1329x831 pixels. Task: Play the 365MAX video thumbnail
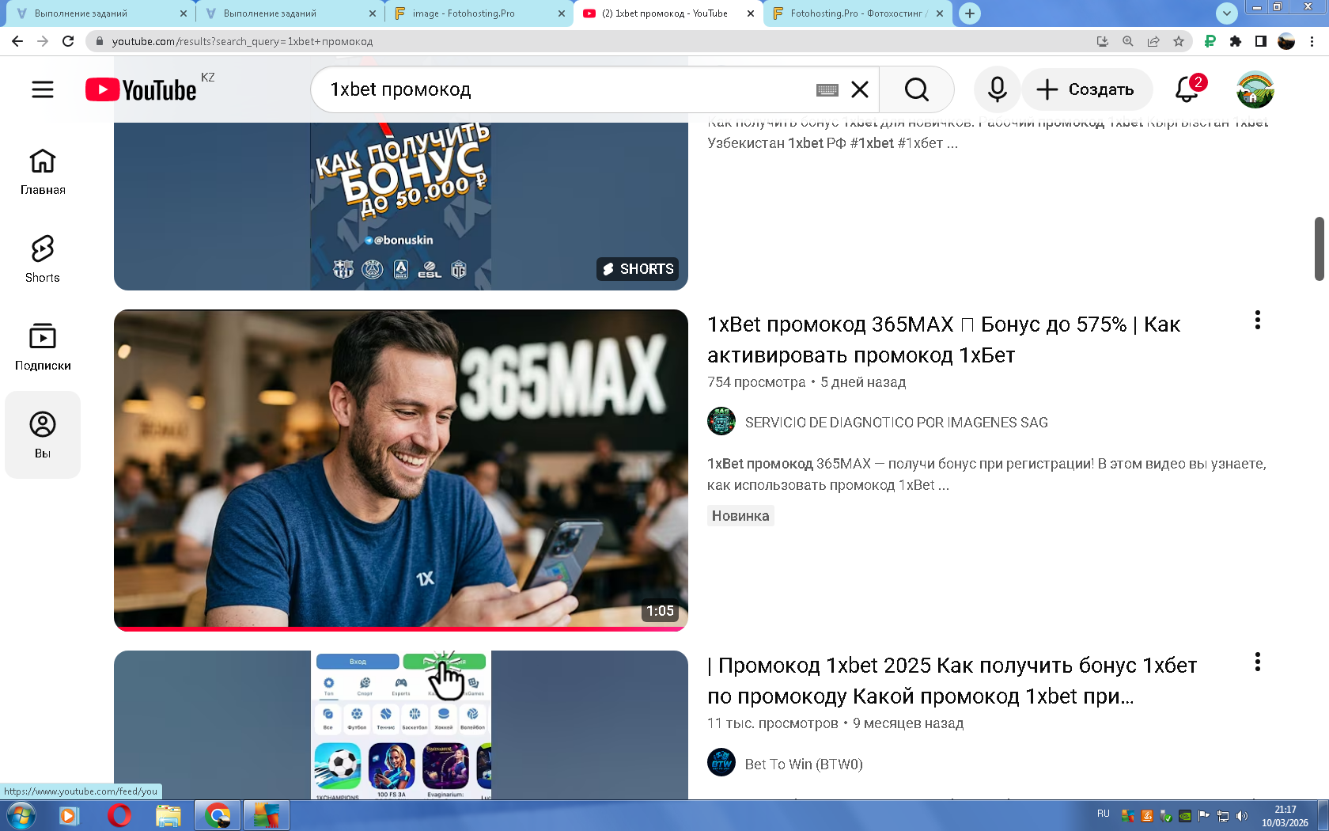tap(401, 470)
